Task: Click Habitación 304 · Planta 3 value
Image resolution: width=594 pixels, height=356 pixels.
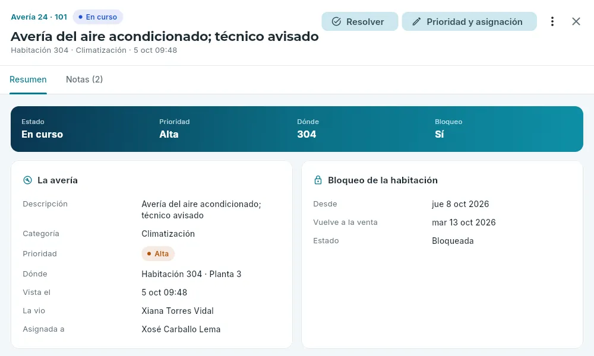Action: click(x=191, y=274)
